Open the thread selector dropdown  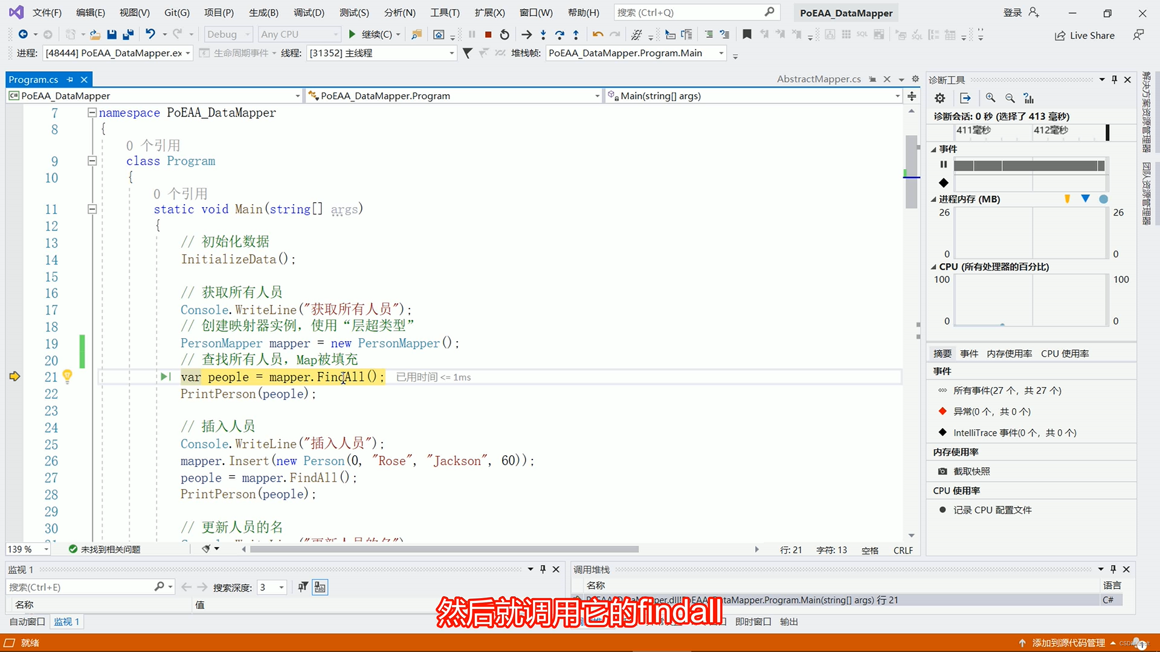tap(451, 53)
